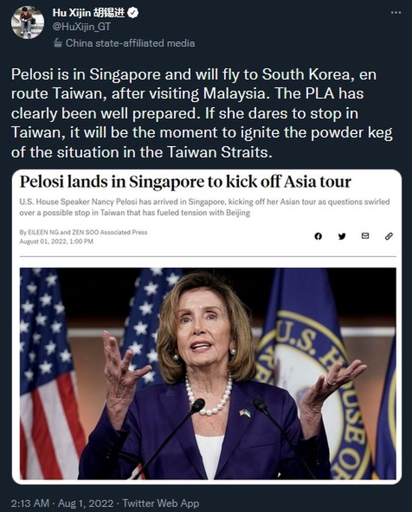
Task: Open the 2:13 AM tweet timestamp
Action: (30, 503)
